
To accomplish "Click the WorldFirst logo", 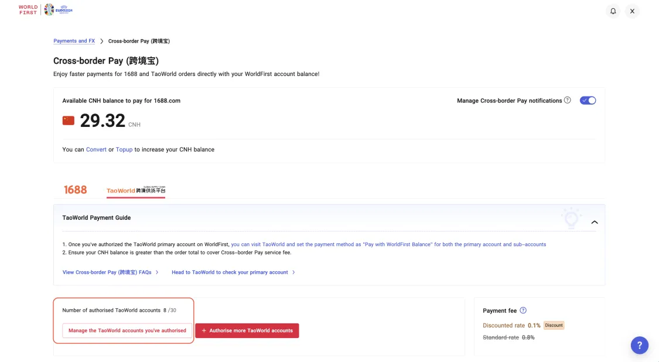I will coord(28,9).
